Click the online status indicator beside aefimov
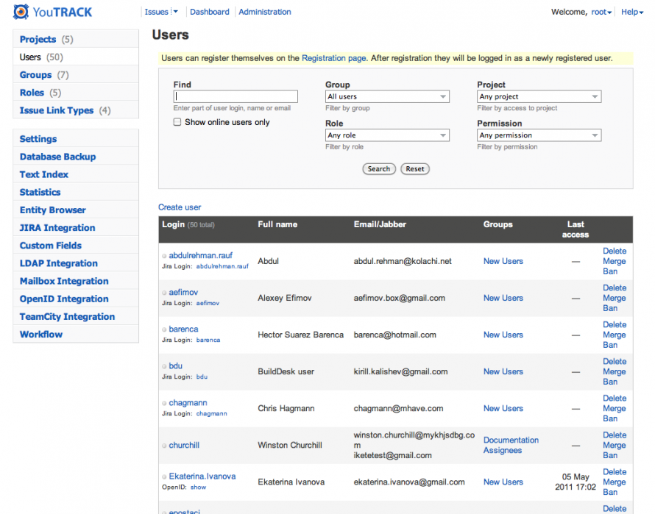655x514 pixels. tap(164, 292)
